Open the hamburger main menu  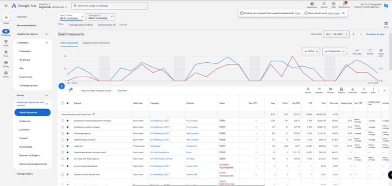click(x=6, y=6)
